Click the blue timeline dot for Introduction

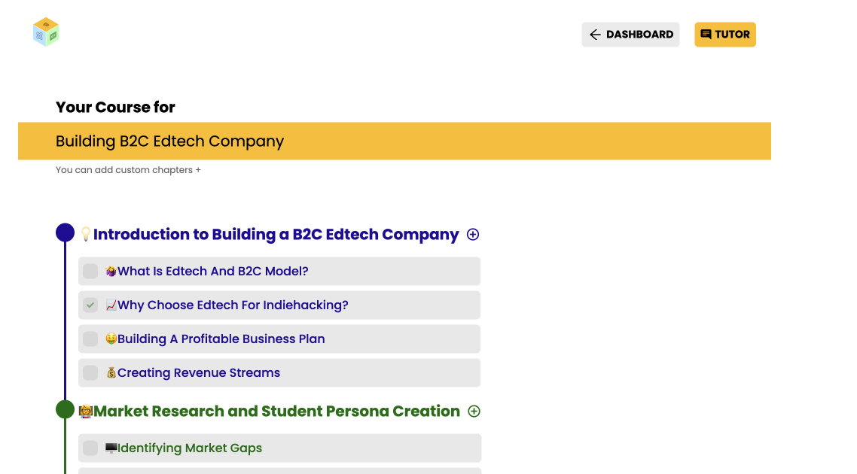pos(65,232)
